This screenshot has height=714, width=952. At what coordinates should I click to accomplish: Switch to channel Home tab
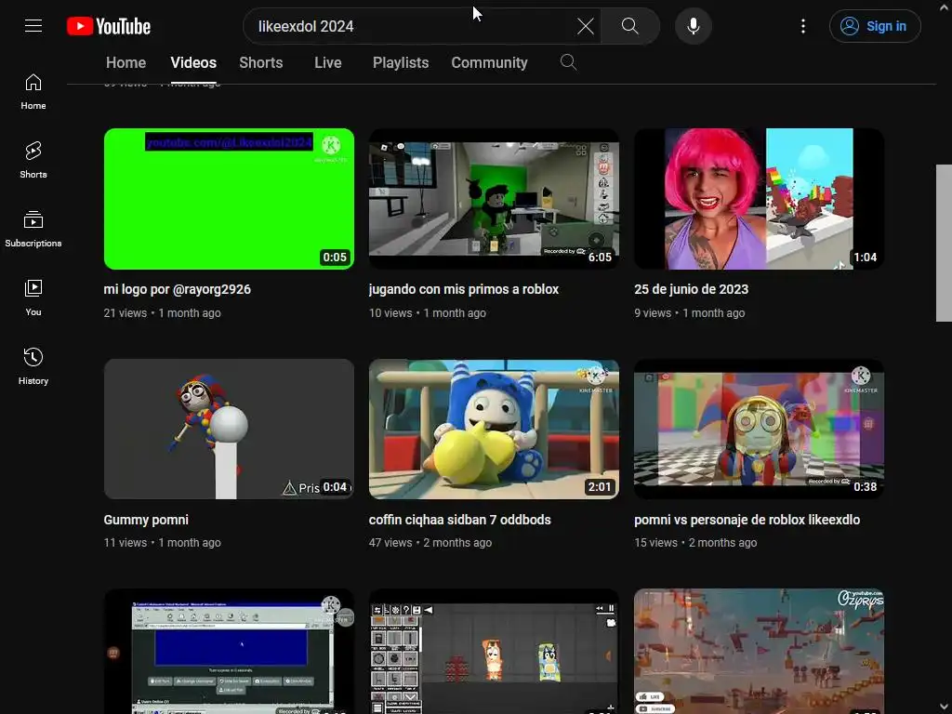click(126, 62)
